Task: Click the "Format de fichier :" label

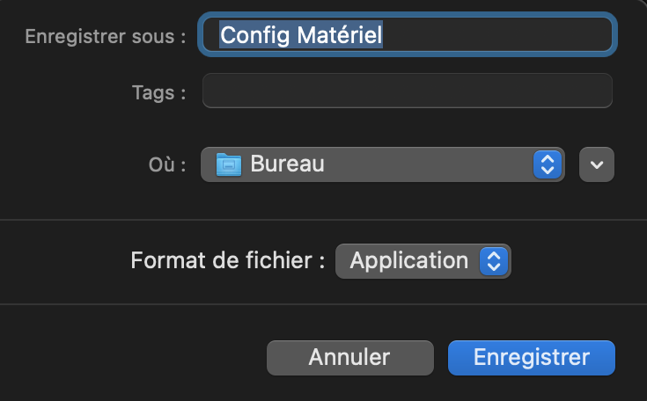Action: click(x=228, y=261)
